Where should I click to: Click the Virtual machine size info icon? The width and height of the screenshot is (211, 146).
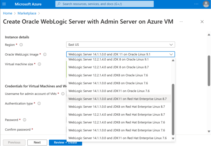[39, 64]
